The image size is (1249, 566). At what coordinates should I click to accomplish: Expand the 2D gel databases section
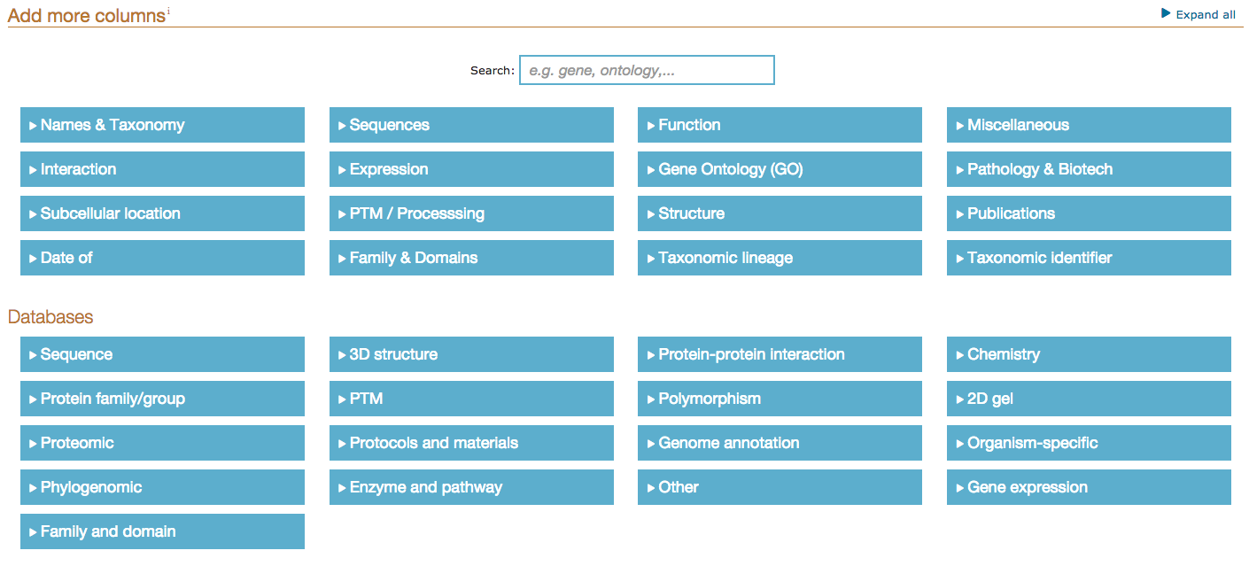pos(1089,399)
